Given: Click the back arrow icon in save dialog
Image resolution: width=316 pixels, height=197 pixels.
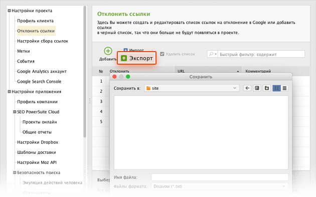Looking at the screenshot, I should pos(247,88).
